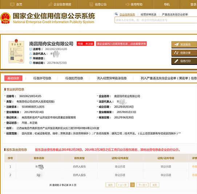Viewport: 197px width, 194px height.
Task: Open 导航 menu item
Action: pos(167,4)
